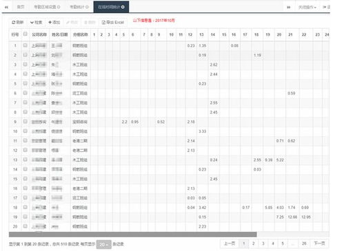344x251 pixels.
Task: Close the 考勤统计 tab using its x icon
Action: (87, 7)
